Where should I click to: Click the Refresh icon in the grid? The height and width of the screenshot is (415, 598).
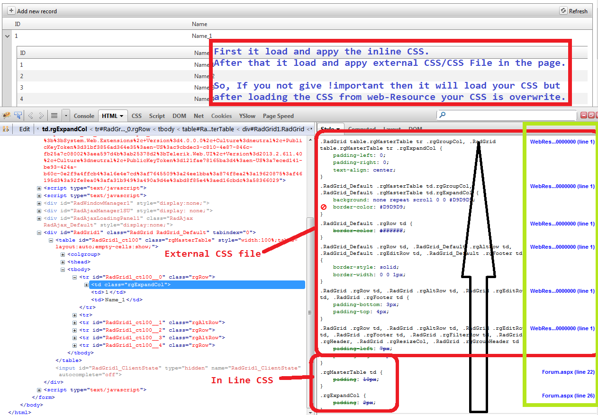563,11
